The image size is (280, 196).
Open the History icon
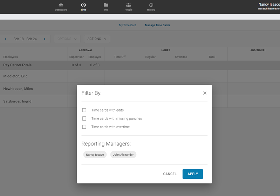pyautogui.click(x=151, y=5)
